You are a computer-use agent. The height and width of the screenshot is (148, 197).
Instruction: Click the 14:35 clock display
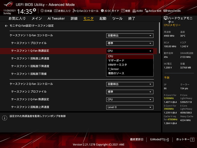point(25,12)
